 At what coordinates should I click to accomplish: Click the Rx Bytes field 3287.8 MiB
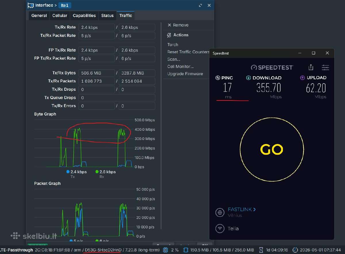coord(137,73)
